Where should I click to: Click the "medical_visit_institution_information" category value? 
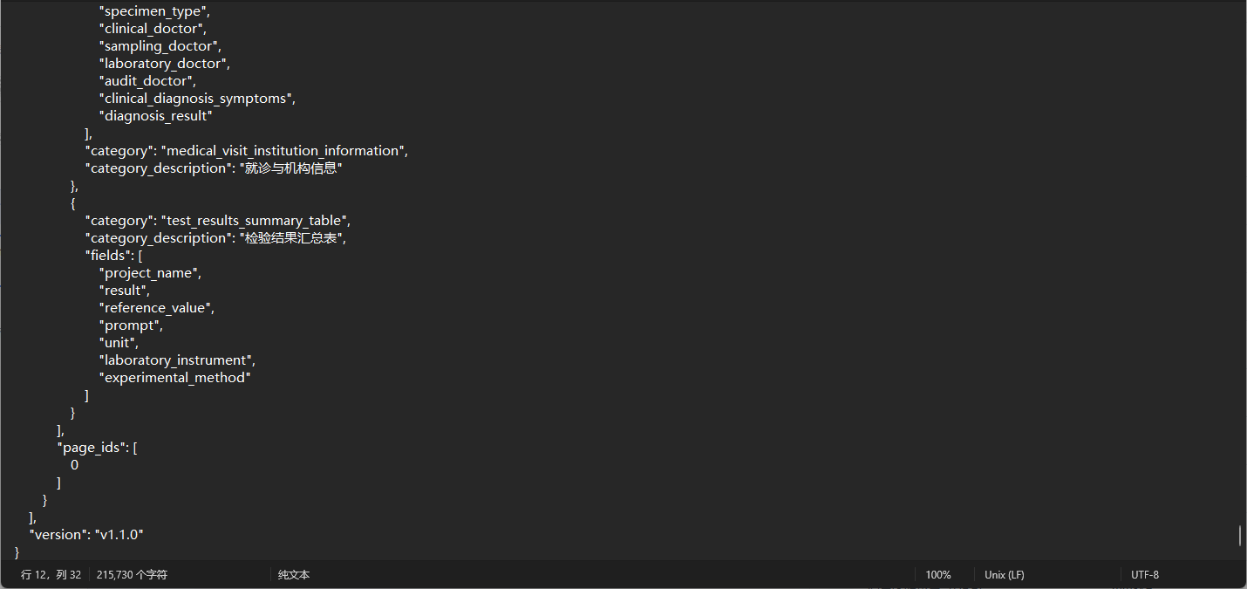(284, 151)
